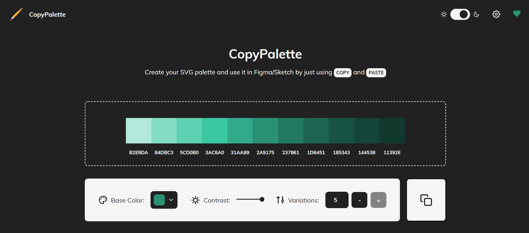
Task: Toggle the dark/light theme switch
Action: (460, 14)
